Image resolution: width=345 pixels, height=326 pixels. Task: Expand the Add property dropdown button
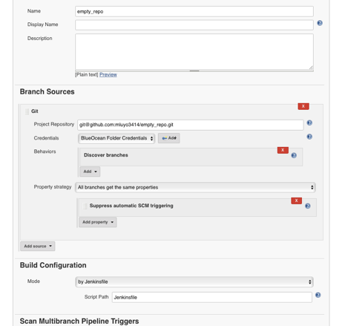(x=98, y=222)
